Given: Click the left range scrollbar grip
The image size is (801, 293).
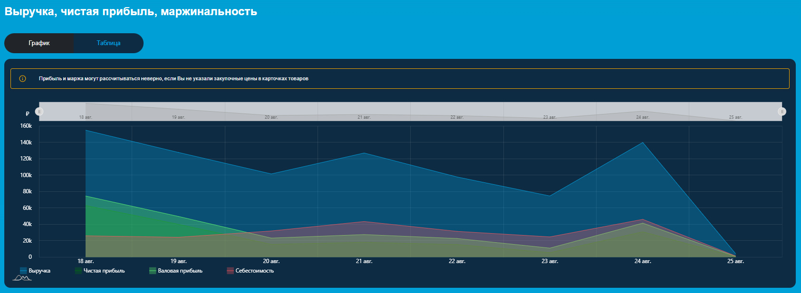Looking at the screenshot, I should click(x=39, y=112).
